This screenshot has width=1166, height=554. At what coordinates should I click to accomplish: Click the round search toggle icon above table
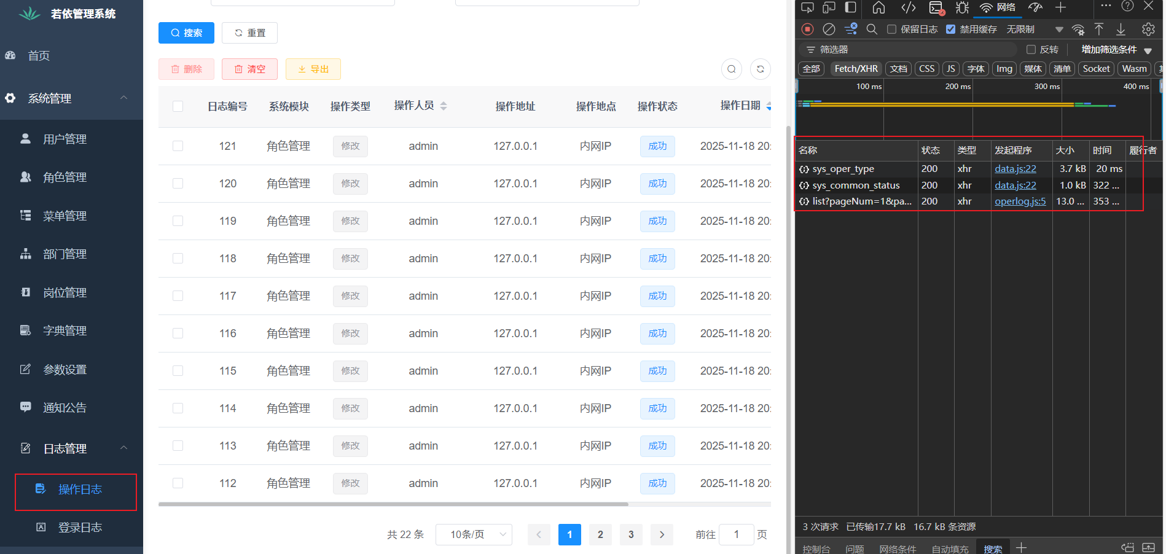732,69
